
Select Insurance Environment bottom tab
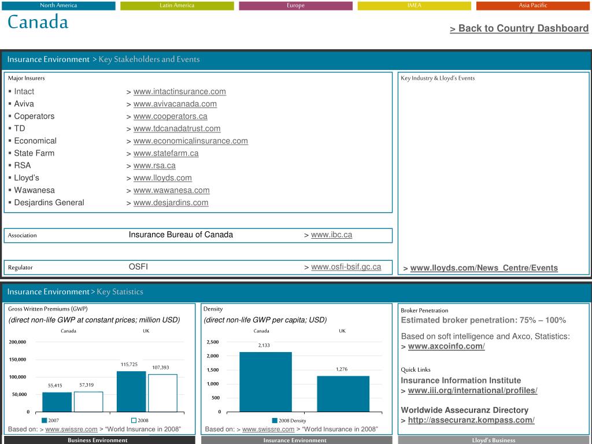[x=297, y=440]
